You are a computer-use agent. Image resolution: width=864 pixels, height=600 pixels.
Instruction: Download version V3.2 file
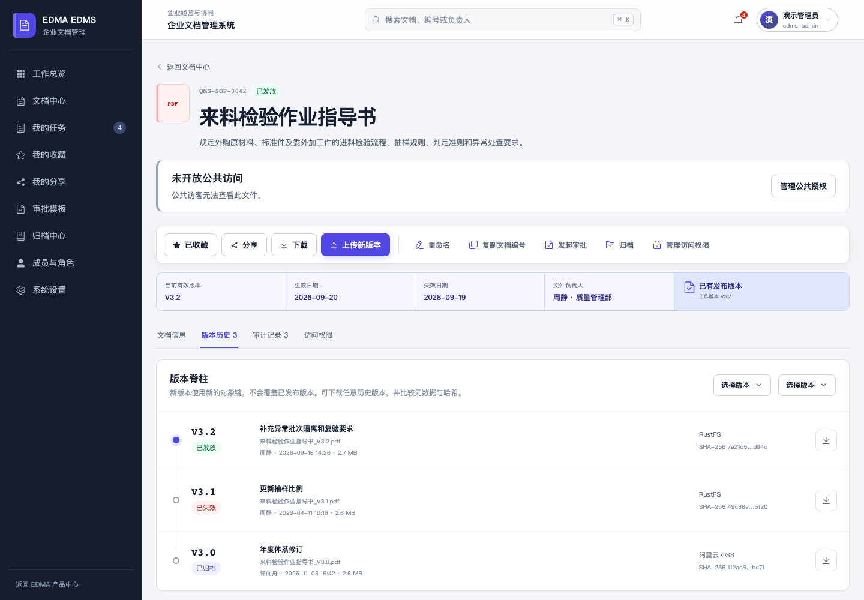[x=826, y=440]
